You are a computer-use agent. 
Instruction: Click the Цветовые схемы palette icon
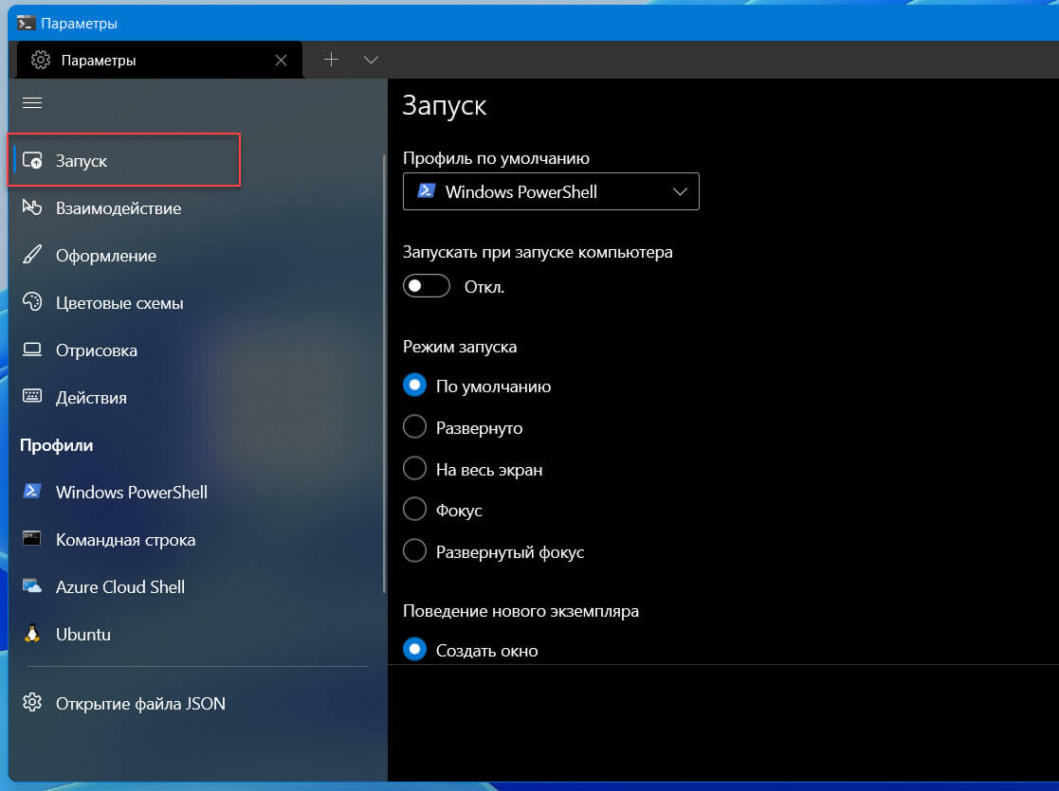click(x=32, y=301)
